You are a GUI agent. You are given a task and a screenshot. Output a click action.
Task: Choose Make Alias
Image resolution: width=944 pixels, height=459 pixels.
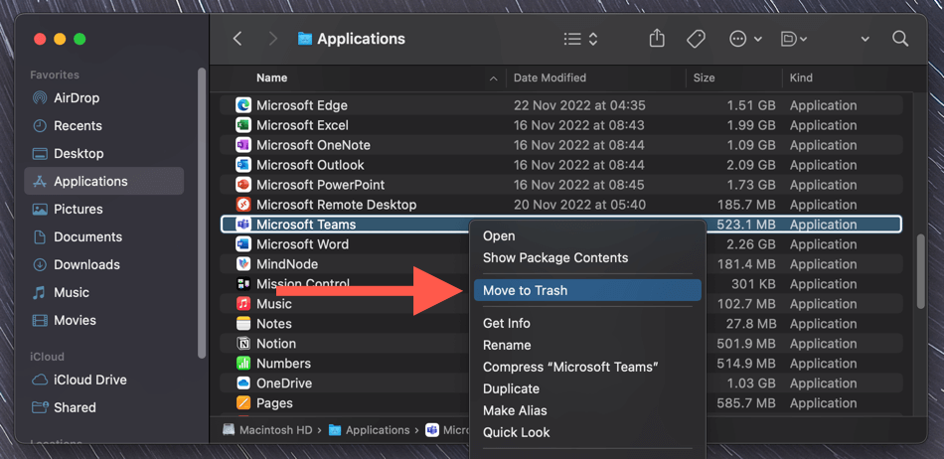pos(515,410)
